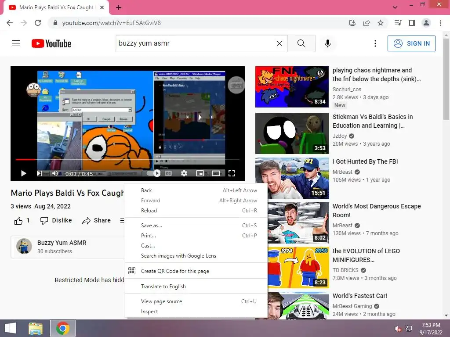The image size is (450, 337).
Task: Play the video with the play button
Action: [x=24, y=173]
